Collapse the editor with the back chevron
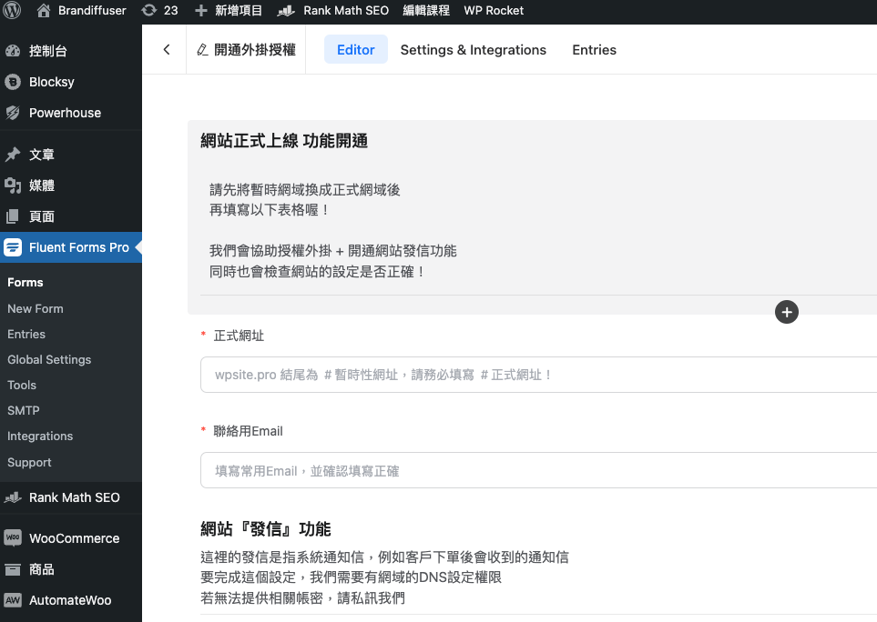 [165, 49]
